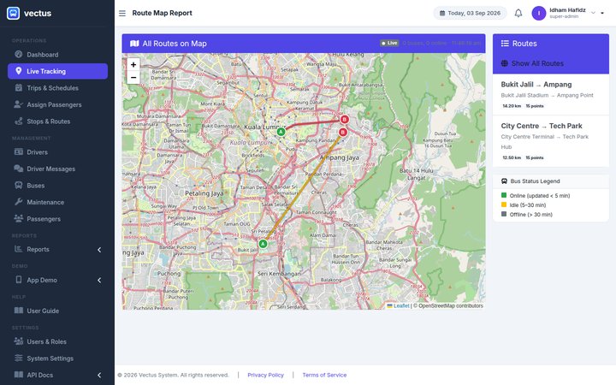
Task: Click the list icon beside Routes heading
Action: pos(505,44)
